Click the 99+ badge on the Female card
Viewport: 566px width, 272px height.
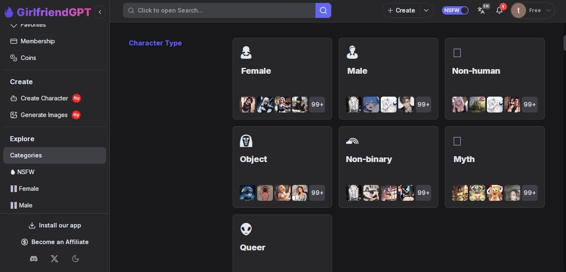point(317,105)
